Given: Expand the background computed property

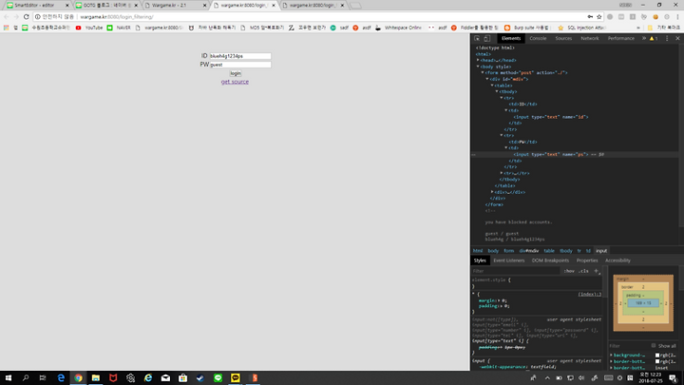Looking at the screenshot, I should point(611,356).
